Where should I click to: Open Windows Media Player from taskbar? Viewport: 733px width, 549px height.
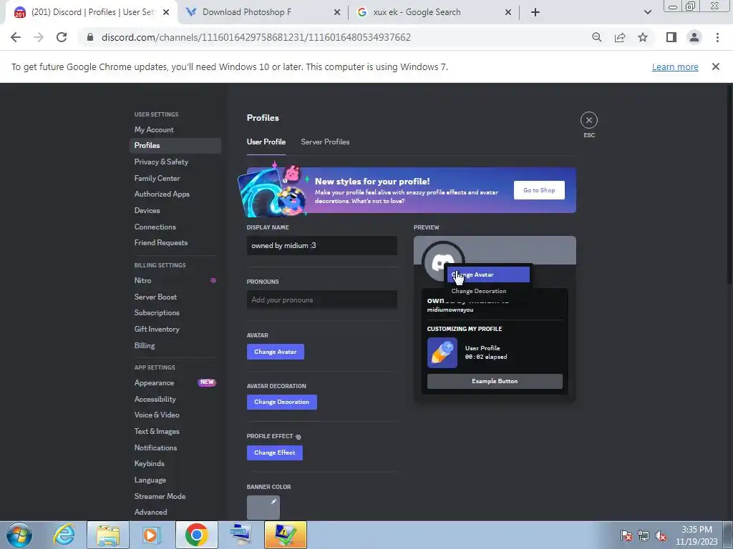pos(151,535)
